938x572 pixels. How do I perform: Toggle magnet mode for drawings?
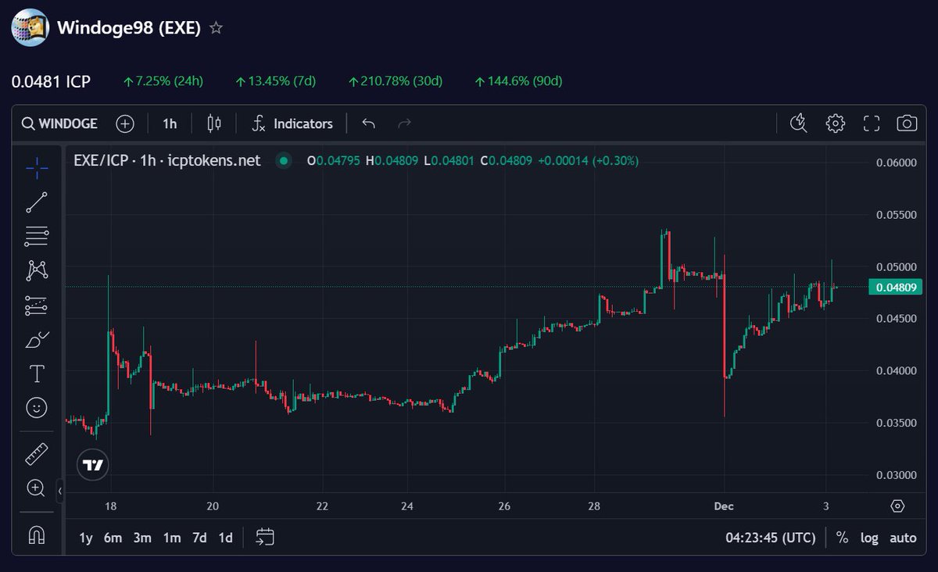37,534
